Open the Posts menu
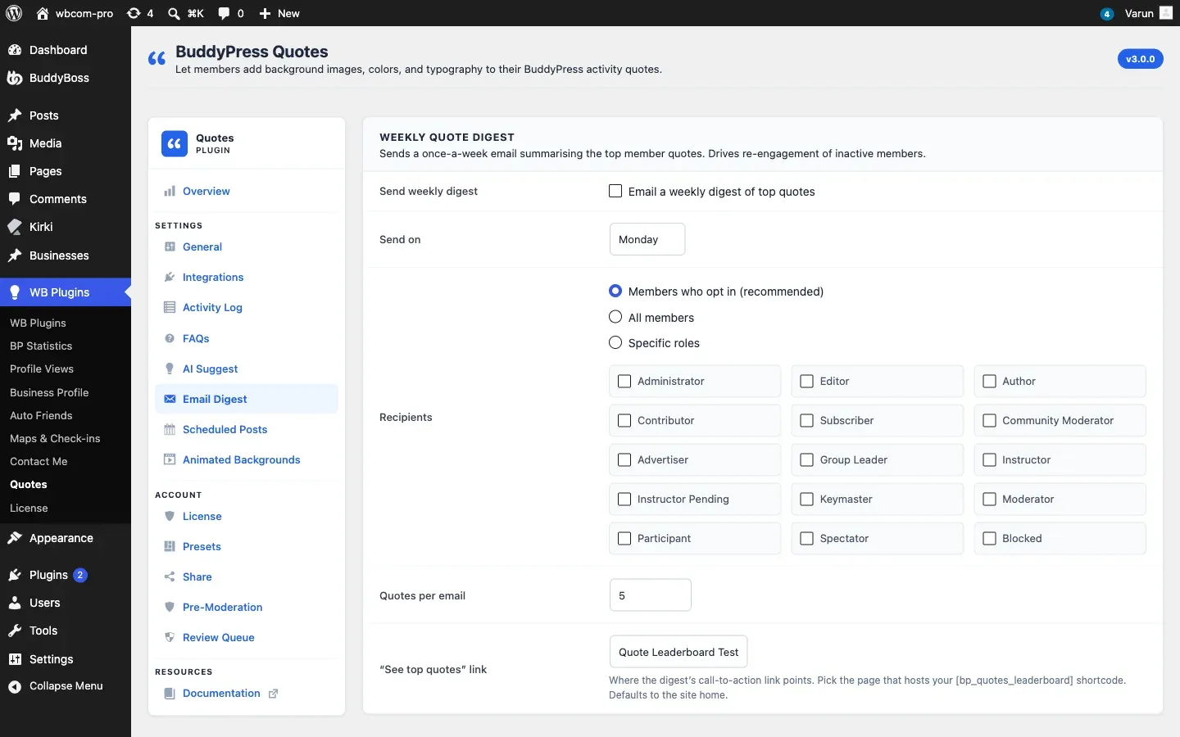1180x737 pixels. (66, 115)
